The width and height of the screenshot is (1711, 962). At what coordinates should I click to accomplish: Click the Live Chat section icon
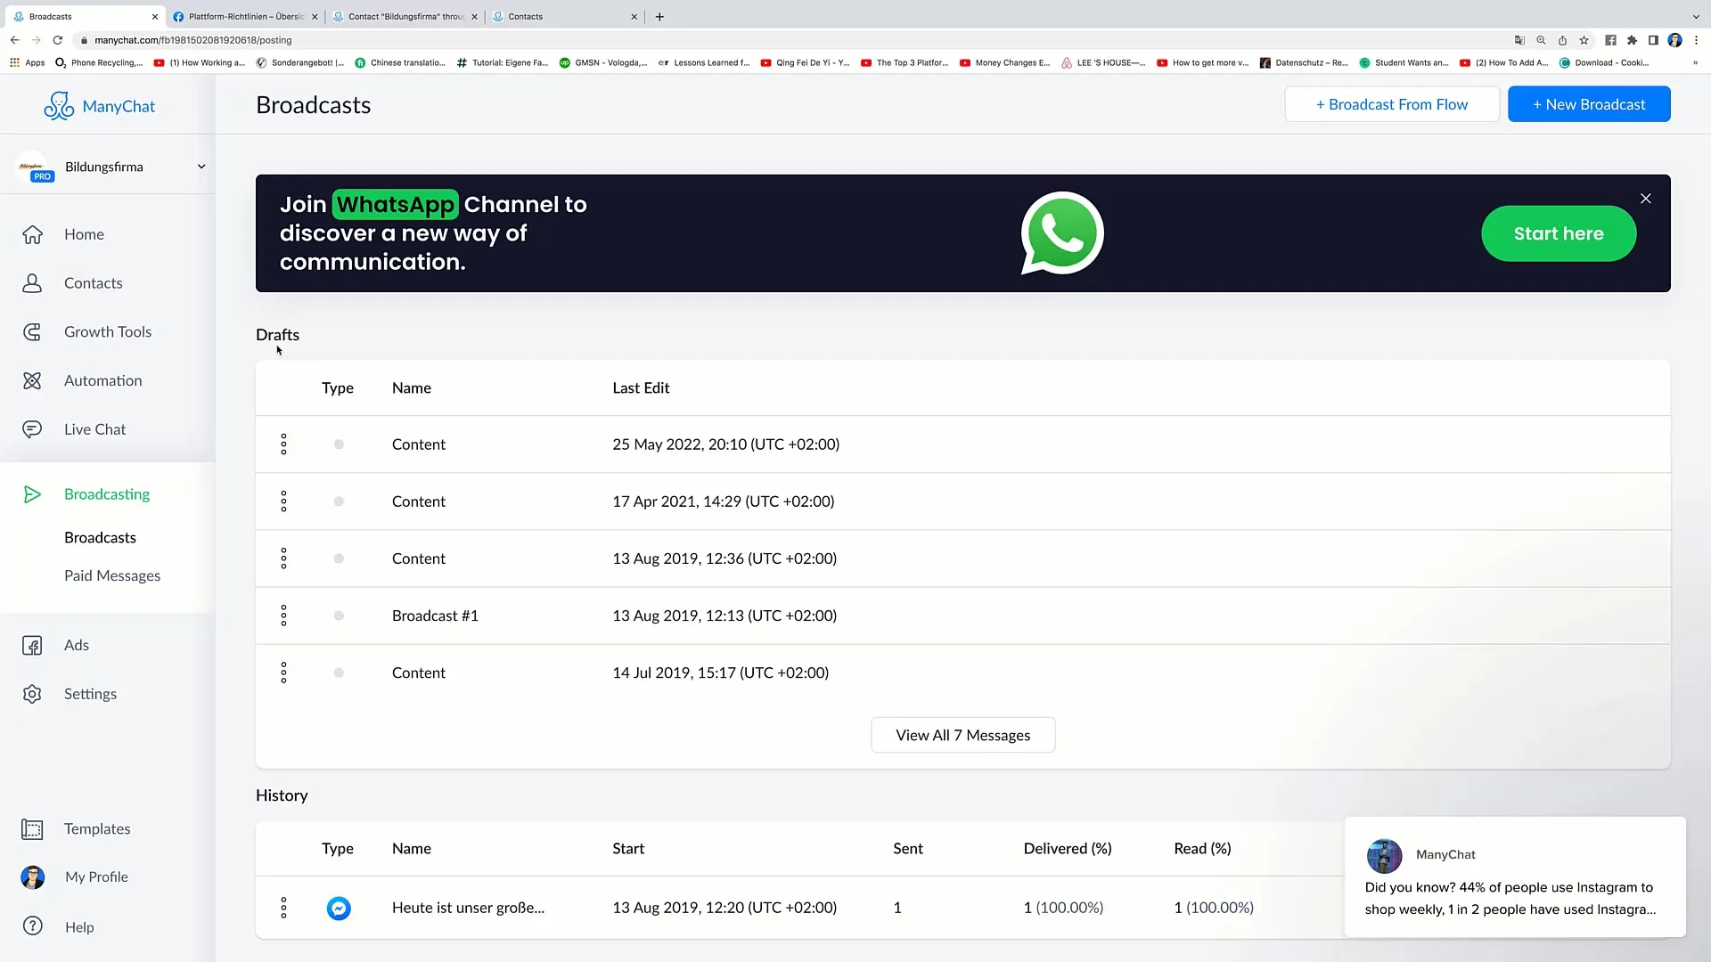[x=30, y=428]
